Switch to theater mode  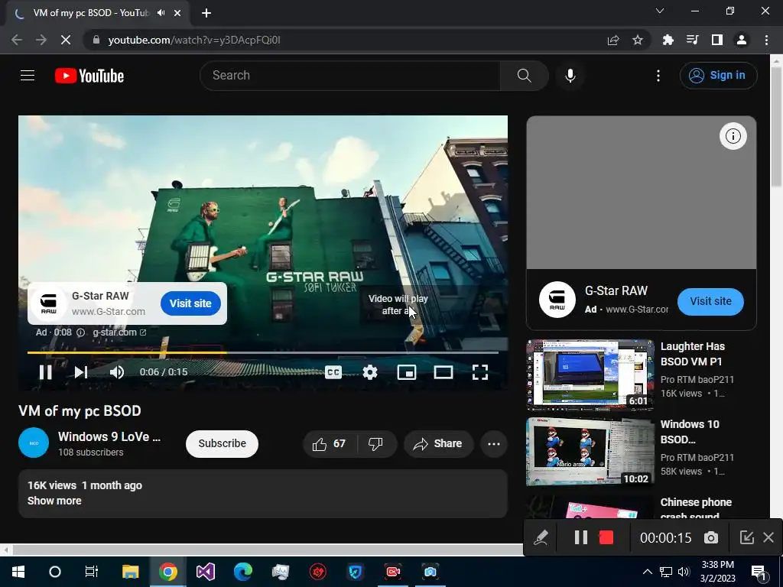pos(443,372)
